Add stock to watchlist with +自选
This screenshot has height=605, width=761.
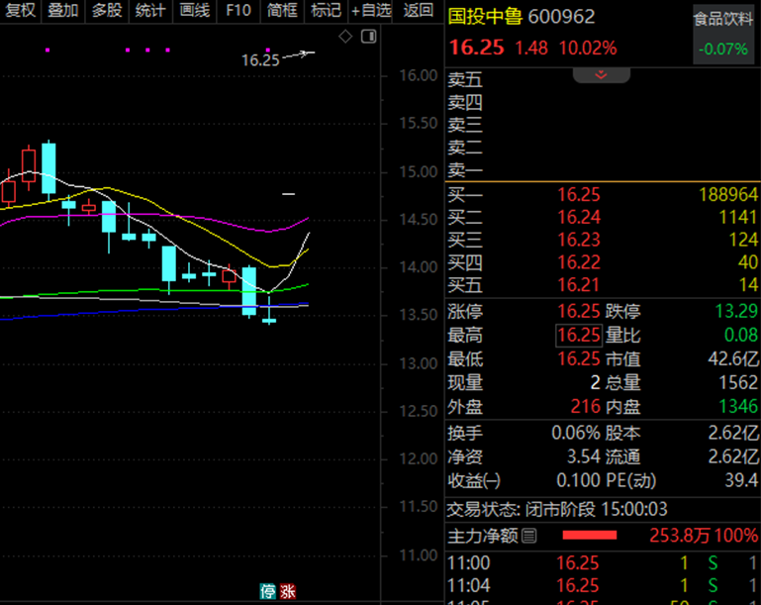(371, 11)
